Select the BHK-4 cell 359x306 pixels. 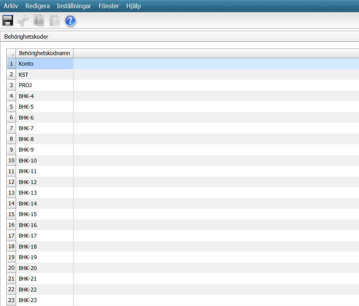click(45, 96)
